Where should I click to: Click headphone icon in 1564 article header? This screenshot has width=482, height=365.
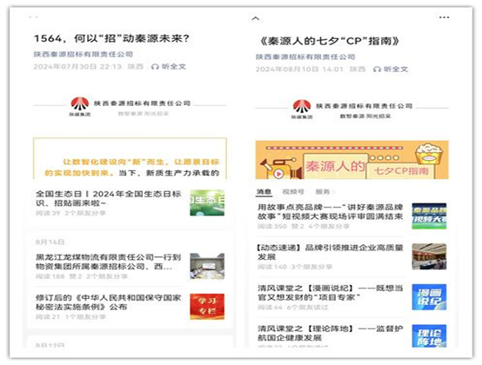coord(155,67)
